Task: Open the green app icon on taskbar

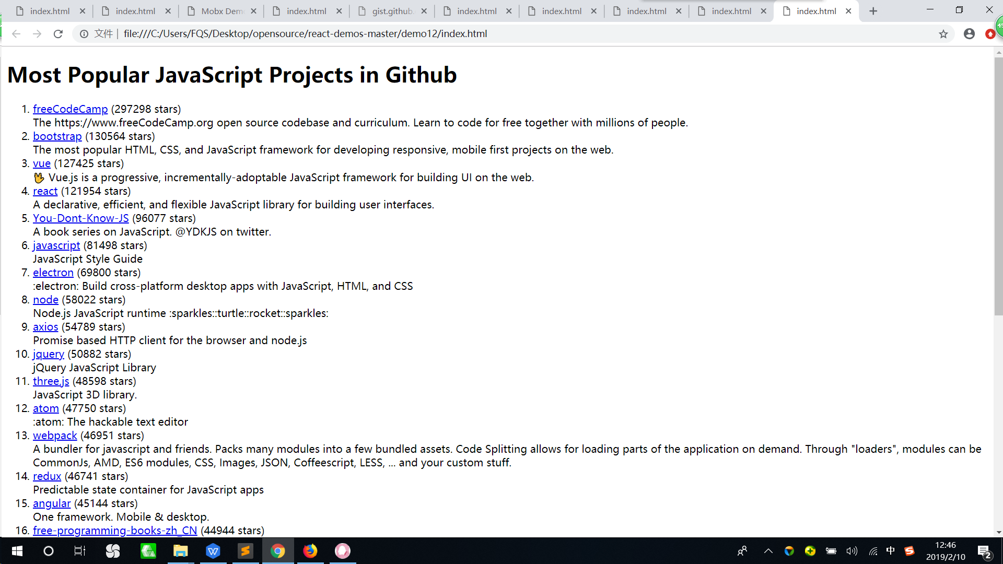Action: click(x=148, y=551)
